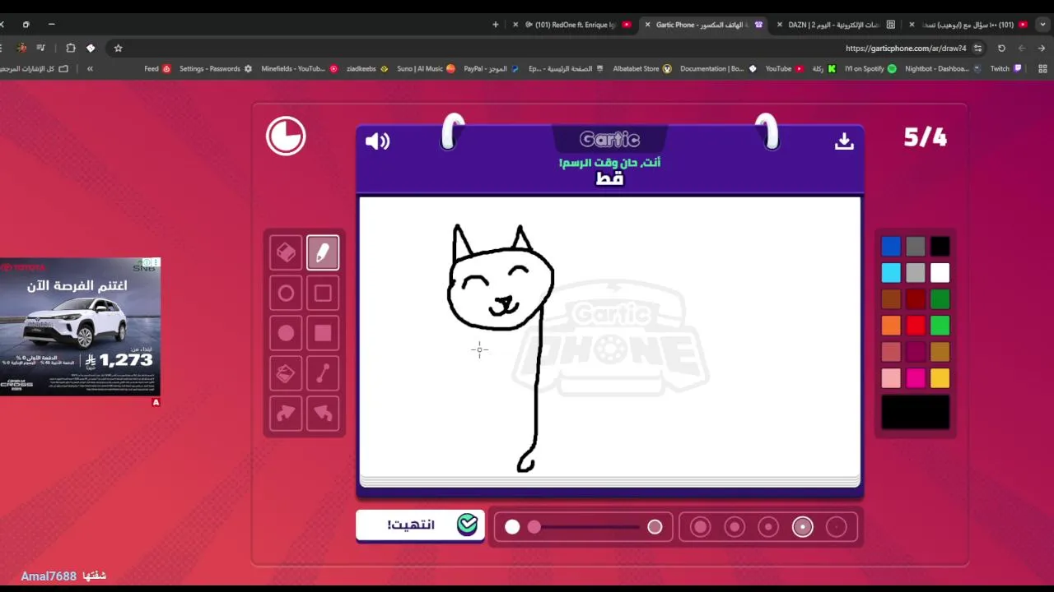This screenshot has height=592, width=1054.
Task: Open the Minefields - YouTube bookmark
Action: 300,69
